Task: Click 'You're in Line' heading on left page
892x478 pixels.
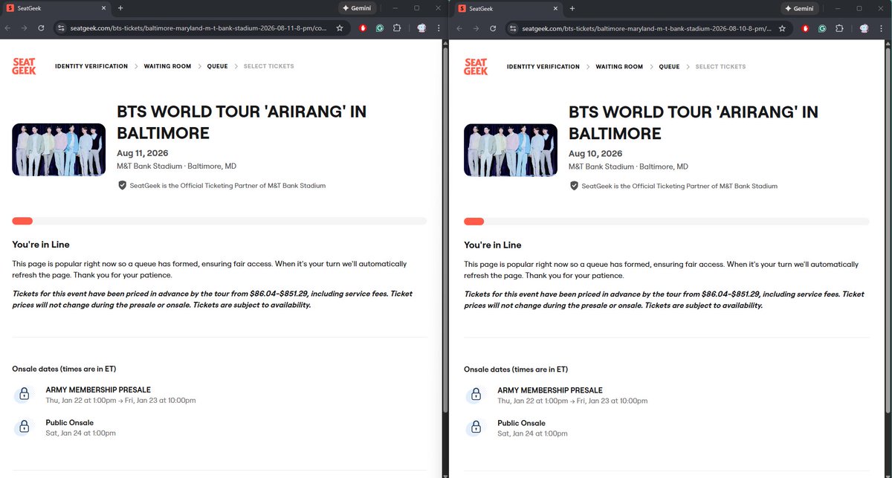Action: 41,245
